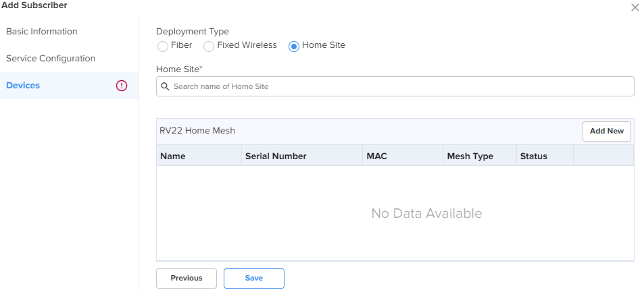Click the Serial Number column header

[302, 156]
